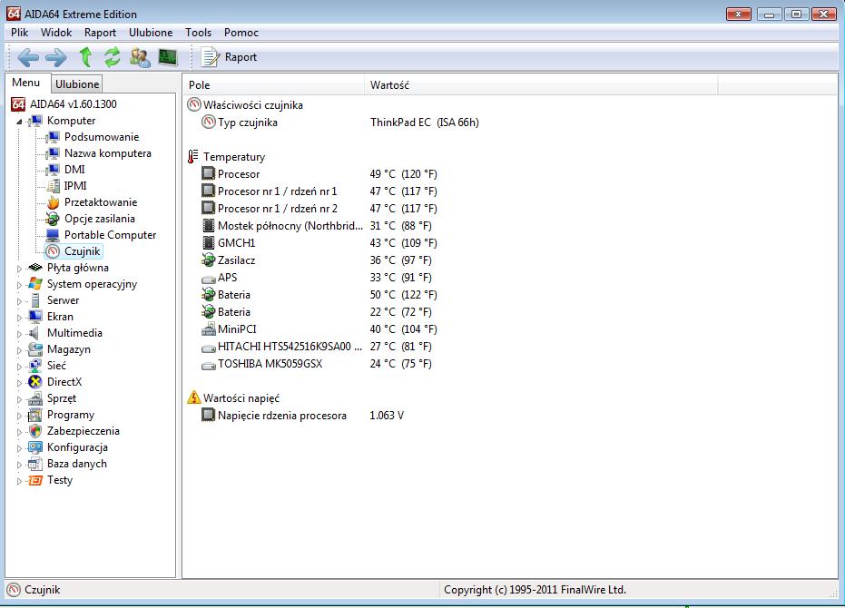Expand the Płyta główna tree node

[19, 269]
